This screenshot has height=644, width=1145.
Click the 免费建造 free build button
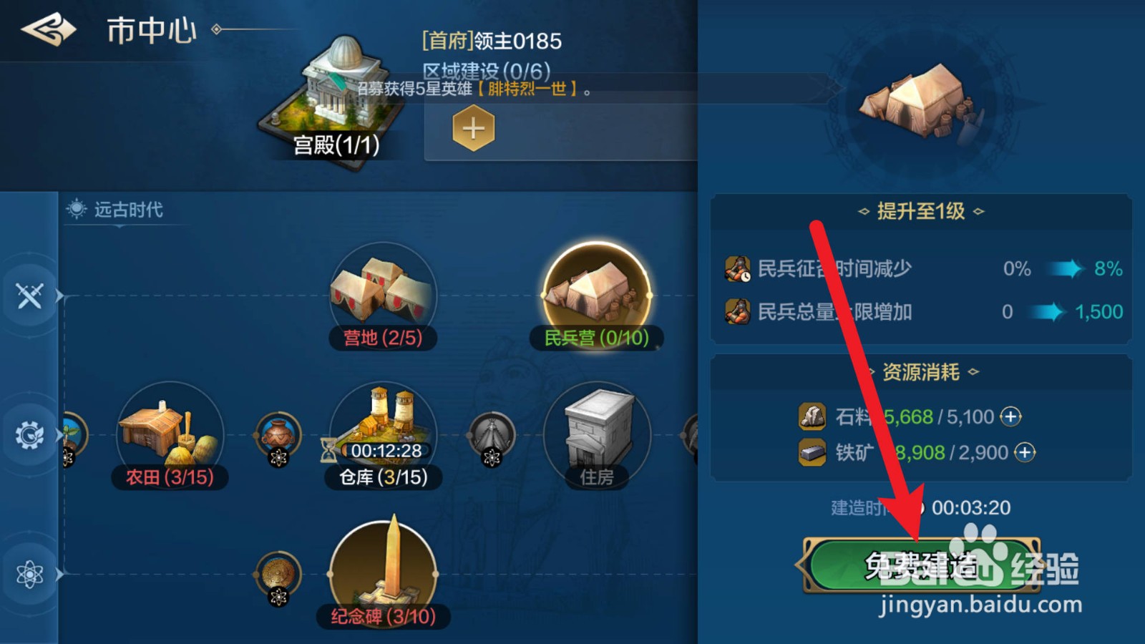click(922, 566)
